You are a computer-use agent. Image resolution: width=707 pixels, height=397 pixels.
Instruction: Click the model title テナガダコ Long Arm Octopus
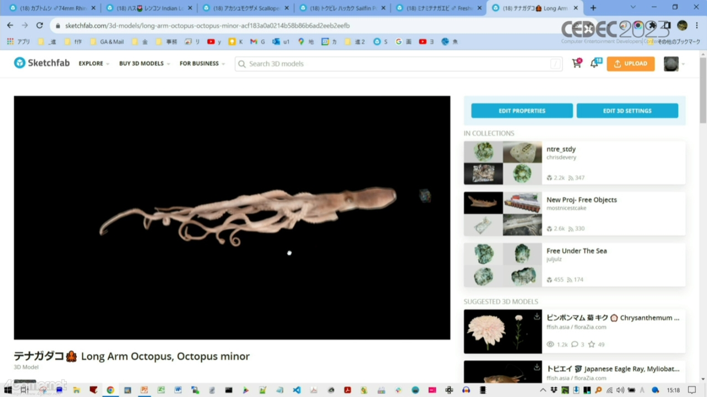click(131, 356)
